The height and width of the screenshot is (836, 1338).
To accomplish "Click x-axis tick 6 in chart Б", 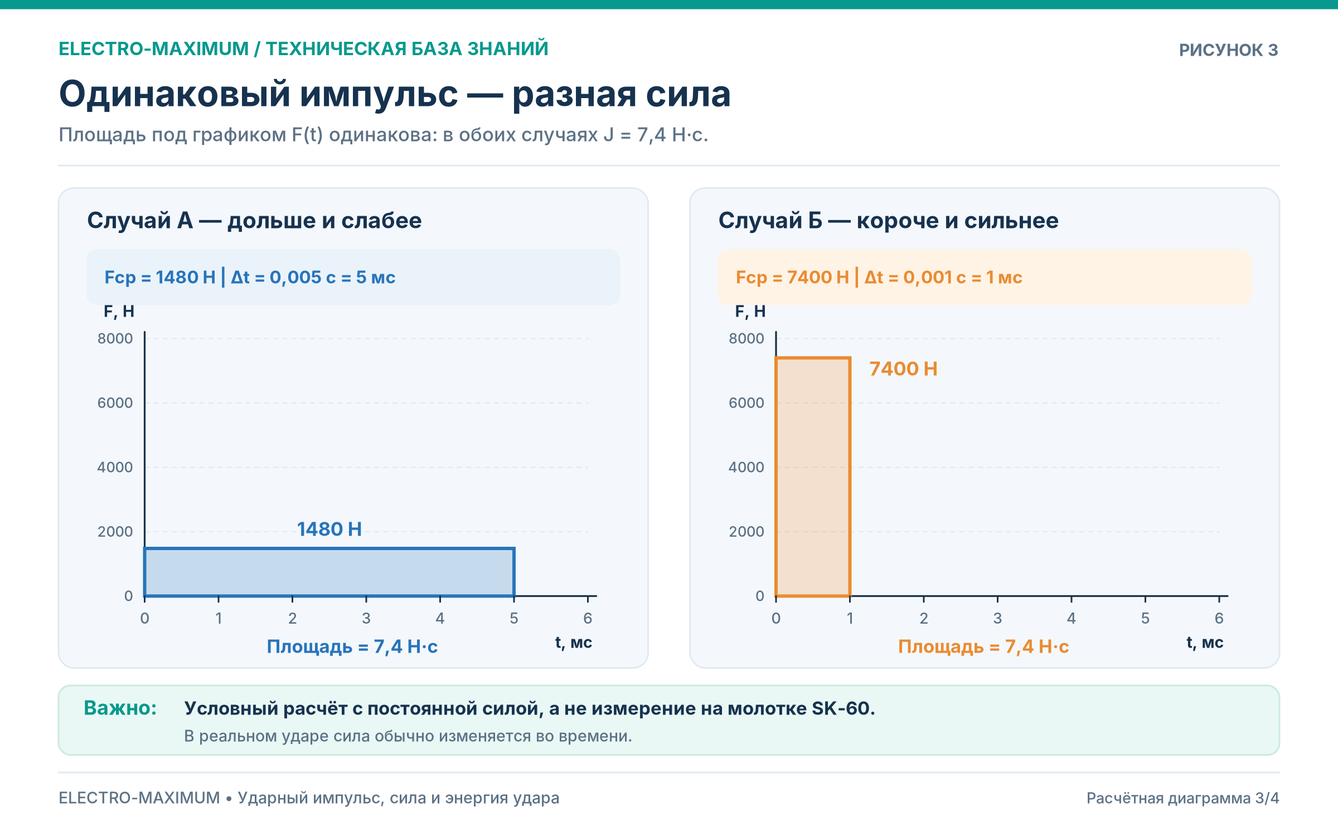I will (x=1219, y=618).
